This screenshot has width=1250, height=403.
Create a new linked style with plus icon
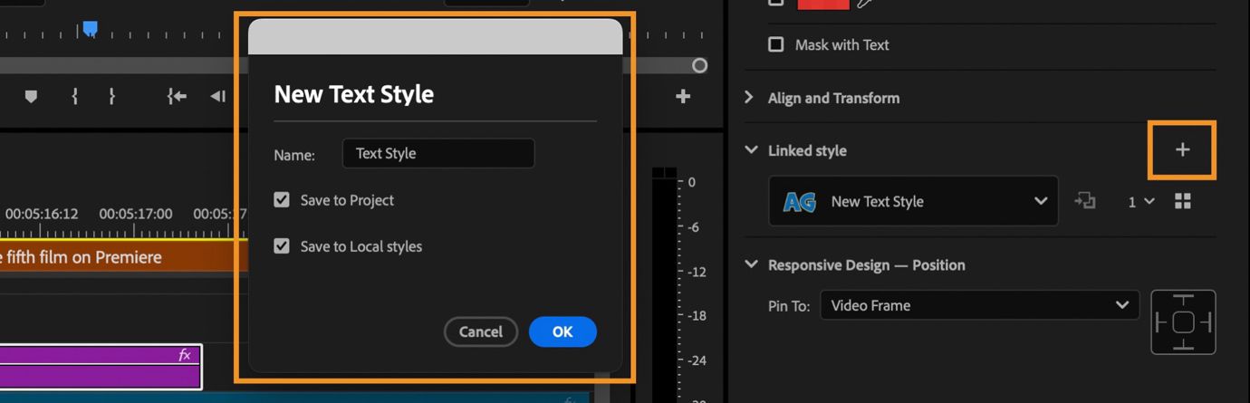pyautogui.click(x=1182, y=149)
